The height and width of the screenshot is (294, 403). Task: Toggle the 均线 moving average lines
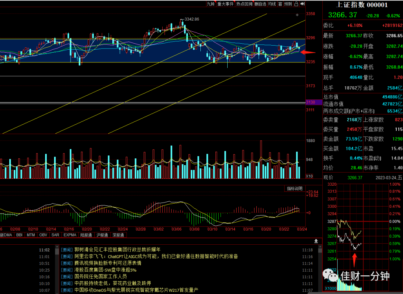(x=272, y=4)
